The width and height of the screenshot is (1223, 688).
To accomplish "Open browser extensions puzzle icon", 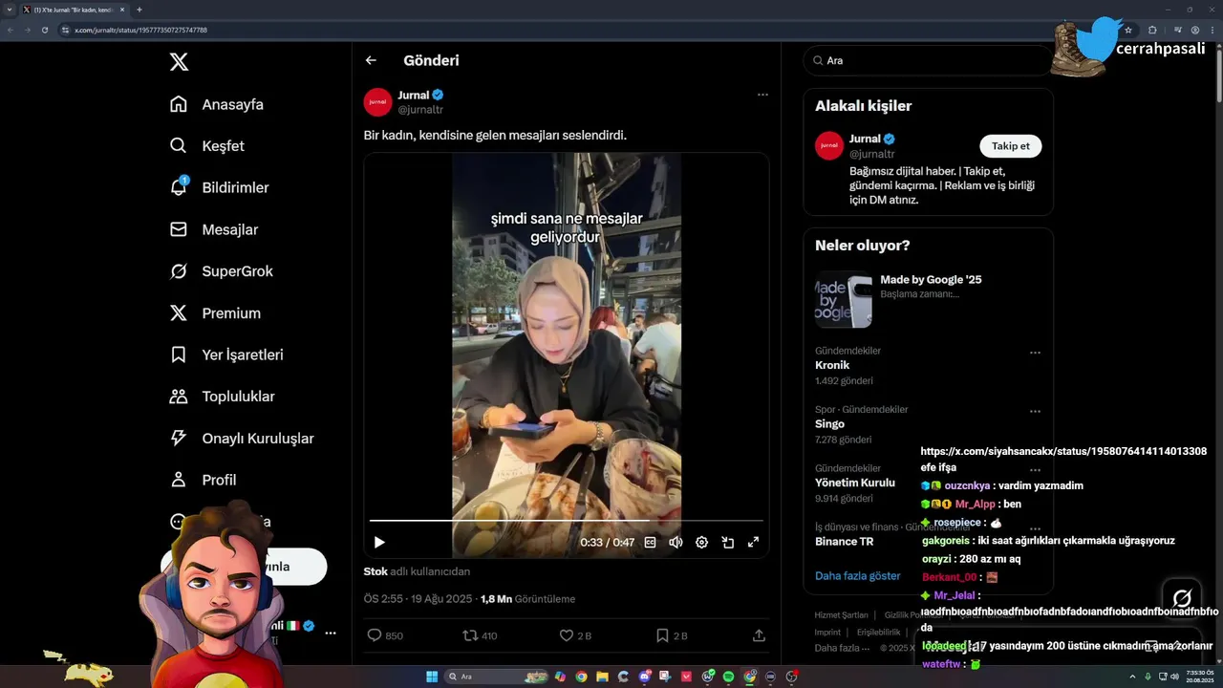I will coord(1152,30).
